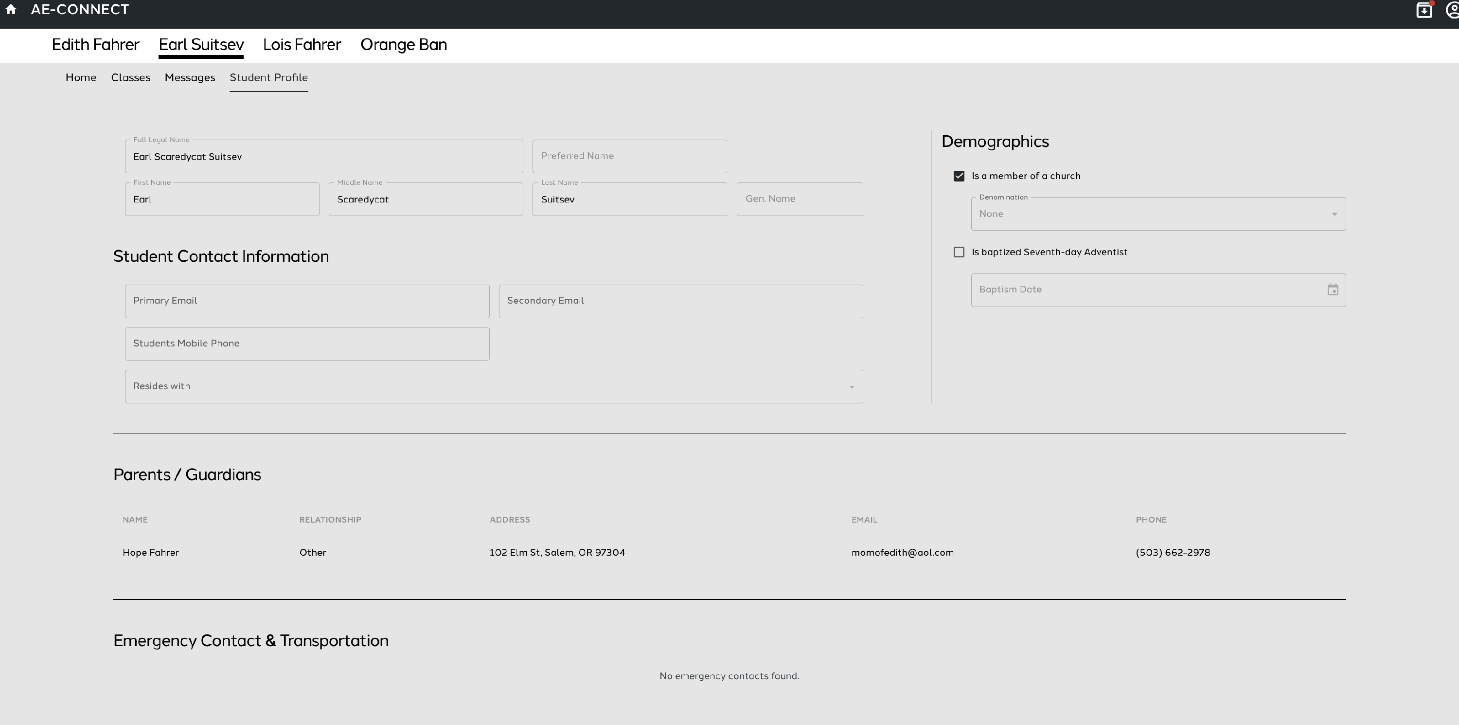1459x725 pixels.
Task: Open the Denomination dropdown showing None
Action: [1157, 213]
